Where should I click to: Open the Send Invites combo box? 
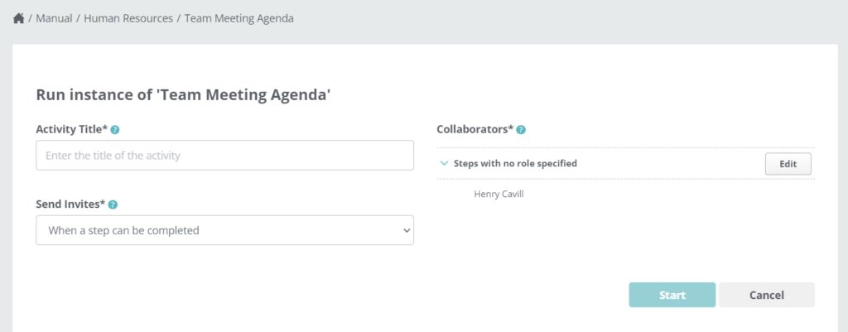pyautogui.click(x=225, y=230)
